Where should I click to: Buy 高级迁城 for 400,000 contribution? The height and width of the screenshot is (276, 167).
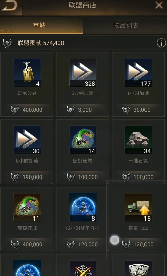point(27,244)
